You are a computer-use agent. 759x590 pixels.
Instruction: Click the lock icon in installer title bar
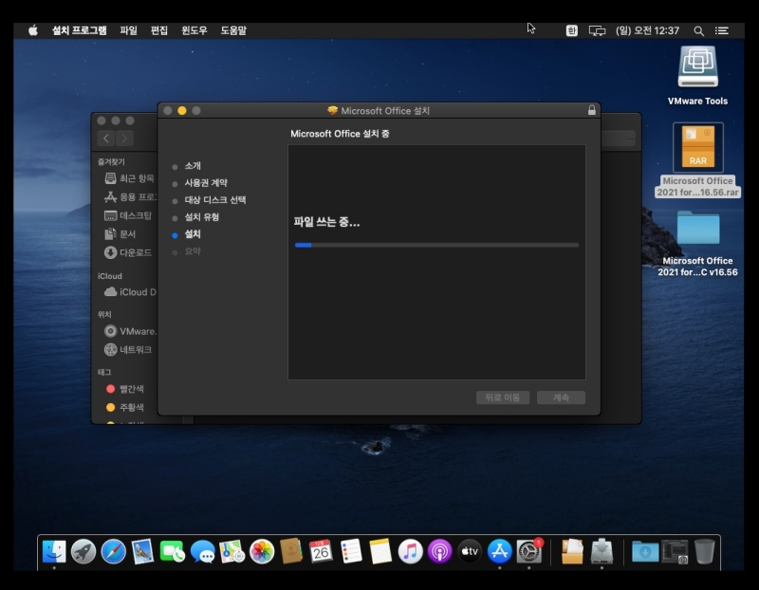pos(591,110)
